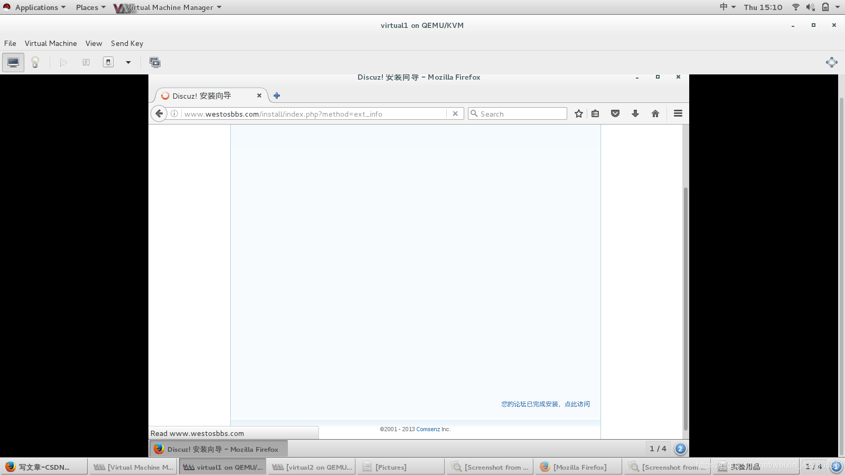Go to Firefox home page
Viewport: 845px width, 475px height.
pos(655,113)
